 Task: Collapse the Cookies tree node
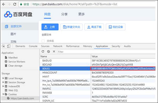pyautogui.click(x=3, y=94)
